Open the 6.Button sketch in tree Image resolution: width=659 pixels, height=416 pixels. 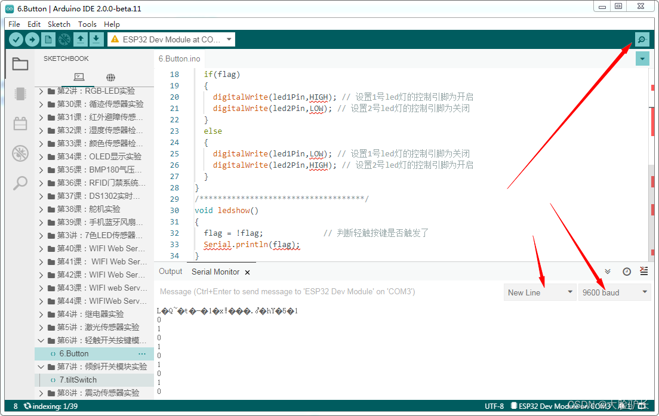pyautogui.click(x=94, y=354)
